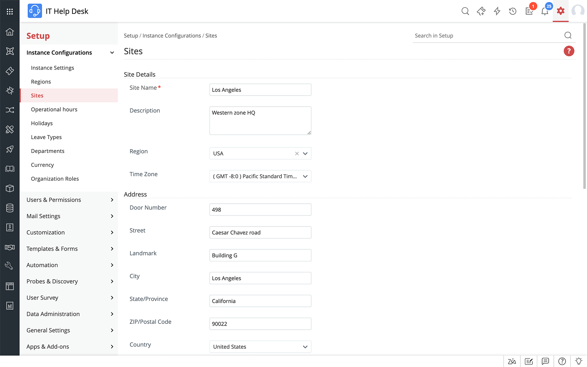Click the Site Name input field
587x367 pixels.
260,90
